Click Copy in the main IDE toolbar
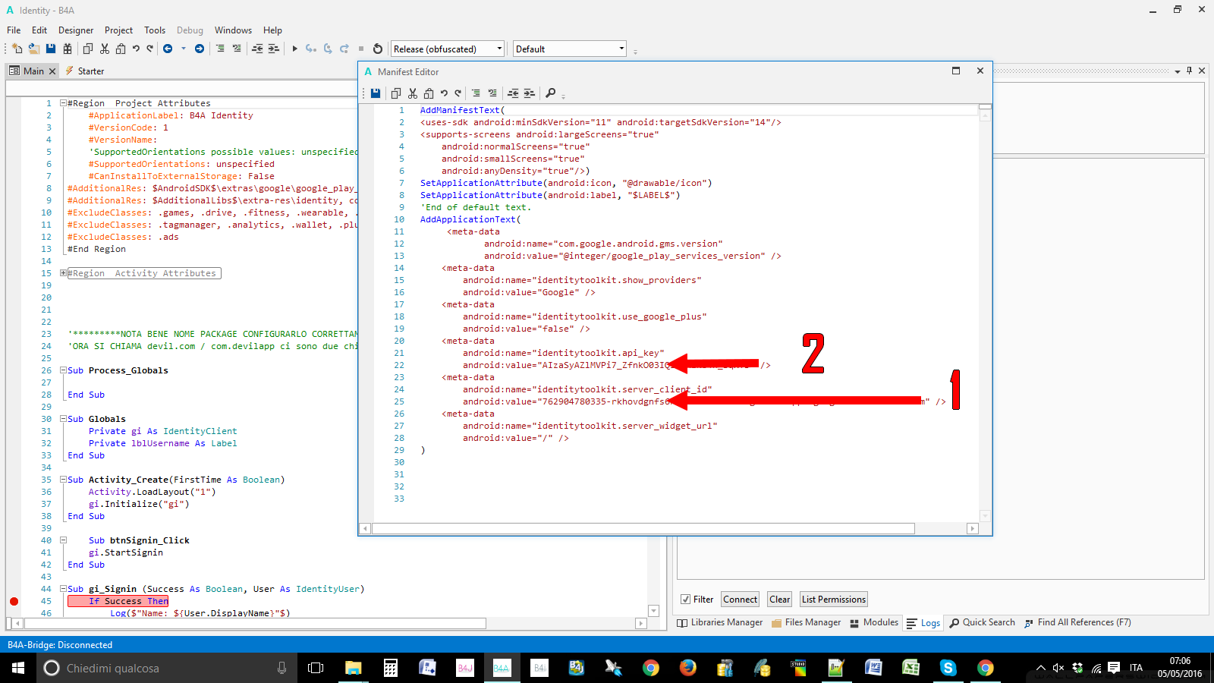This screenshot has width=1214, height=683. [88, 49]
